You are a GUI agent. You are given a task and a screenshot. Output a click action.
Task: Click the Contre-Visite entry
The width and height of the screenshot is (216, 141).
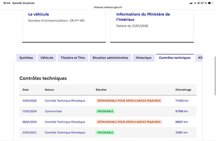(53, 111)
